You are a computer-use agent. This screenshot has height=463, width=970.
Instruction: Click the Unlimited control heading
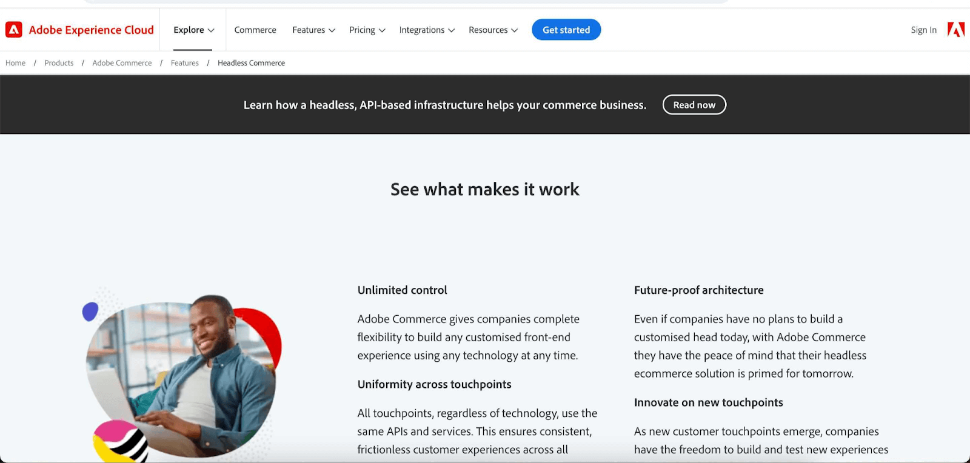(403, 290)
